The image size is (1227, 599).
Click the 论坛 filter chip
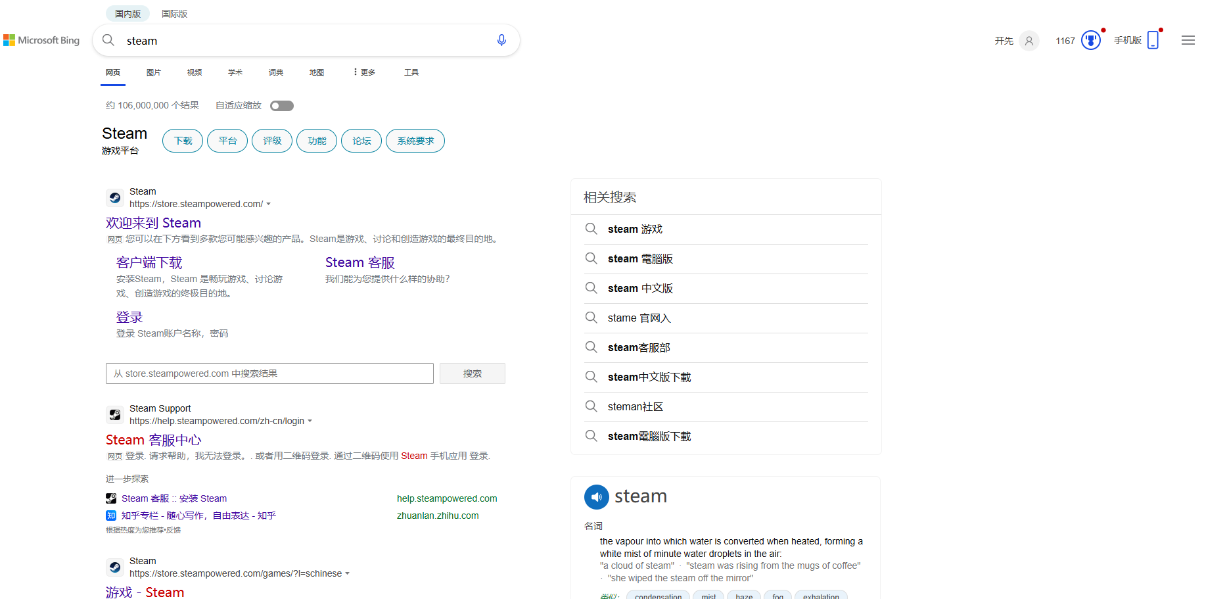point(361,141)
